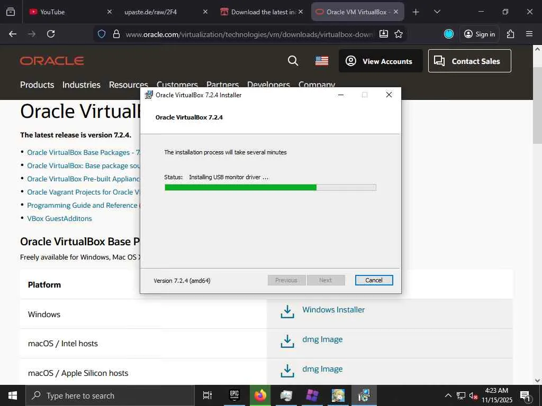This screenshot has height=406, width=542.
Task: Open the notification center icon
Action: click(525, 395)
